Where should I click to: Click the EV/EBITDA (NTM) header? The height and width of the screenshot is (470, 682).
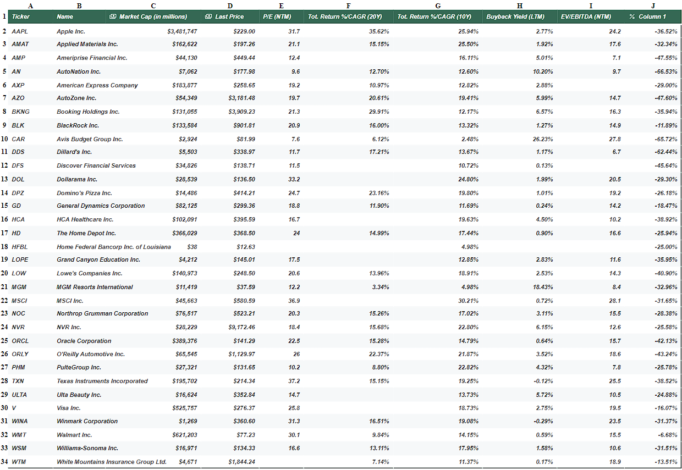(x=591, y=16)
